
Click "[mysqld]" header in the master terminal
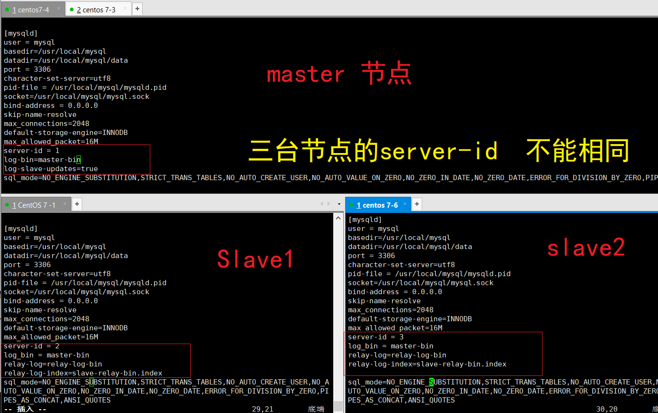(x=21, y=33)
